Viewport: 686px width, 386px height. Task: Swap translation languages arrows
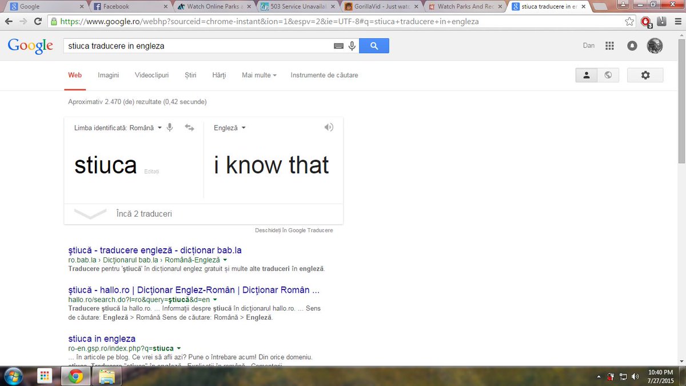[x=190, y=128]
